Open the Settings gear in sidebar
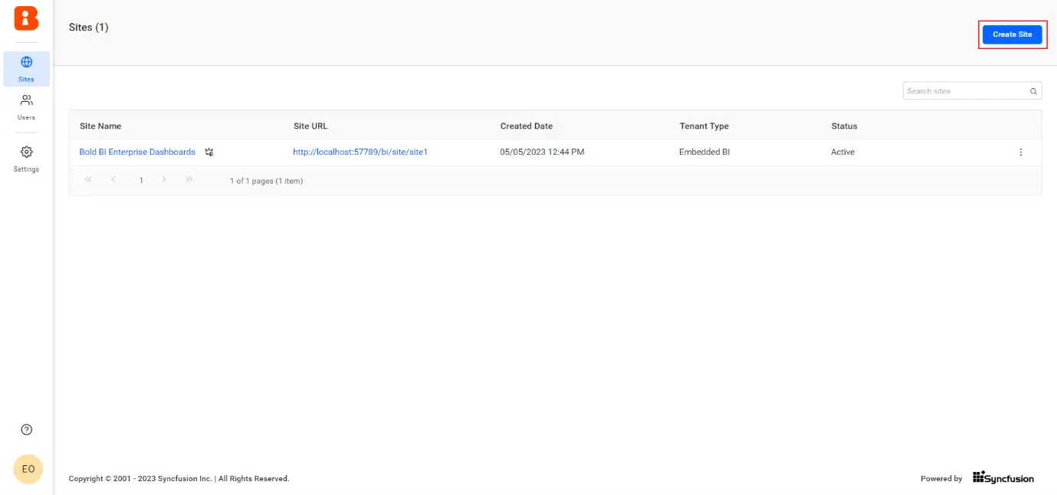This screenshot has height=495, width=1057. coord(26,159)
